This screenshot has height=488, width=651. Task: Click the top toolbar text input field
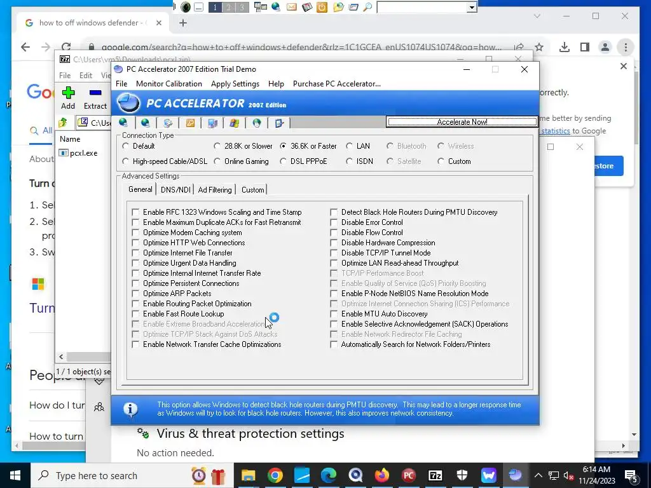tap(422, 8)
